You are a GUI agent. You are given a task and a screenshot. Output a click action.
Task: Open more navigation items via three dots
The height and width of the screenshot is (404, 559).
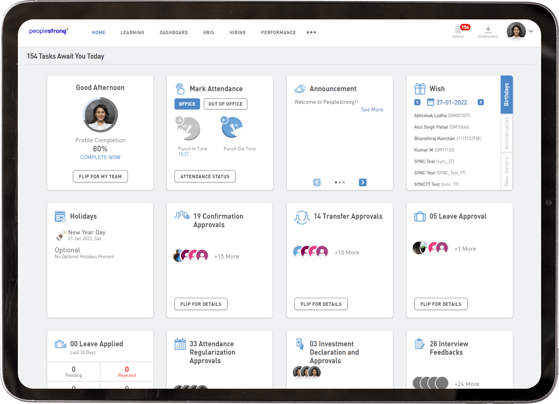pos(311,32)
